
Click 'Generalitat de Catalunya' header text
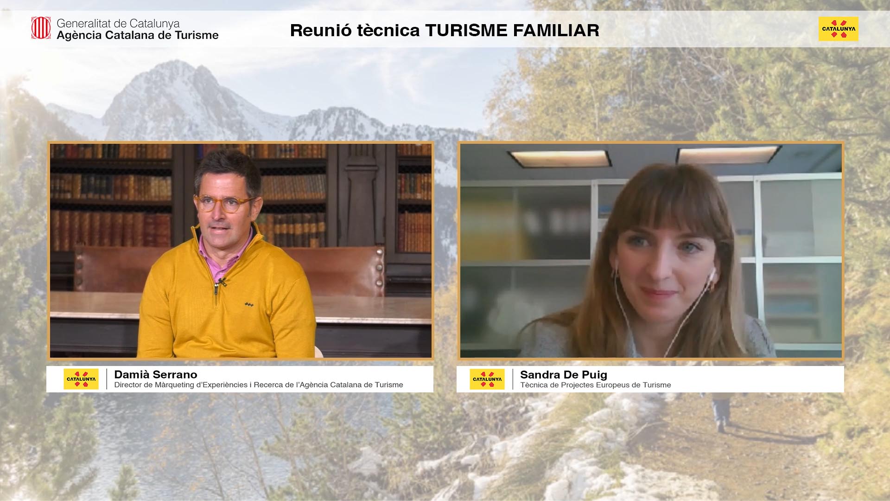coord(118,23)
